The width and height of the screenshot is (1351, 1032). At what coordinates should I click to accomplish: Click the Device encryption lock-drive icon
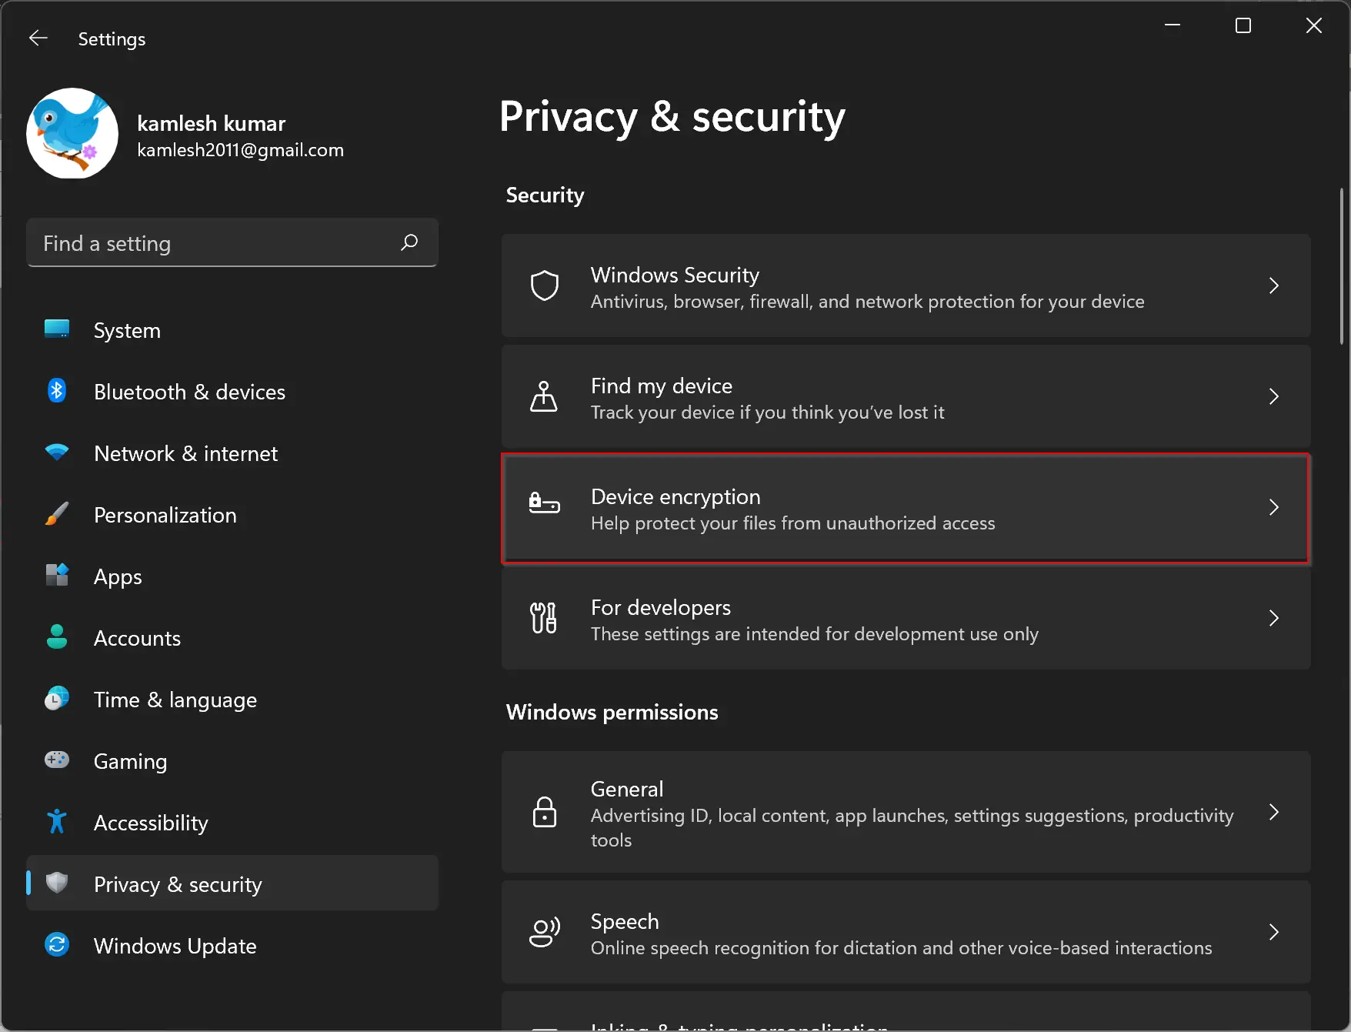(x=544, y=505)
